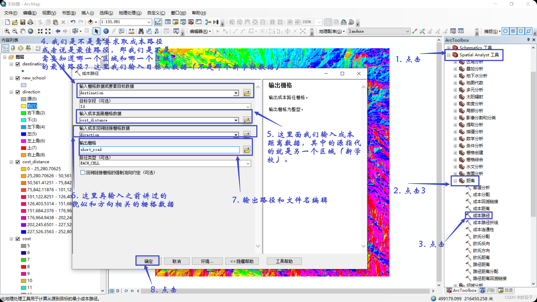Click the Zoom In magnifier tool

(7, 31)
